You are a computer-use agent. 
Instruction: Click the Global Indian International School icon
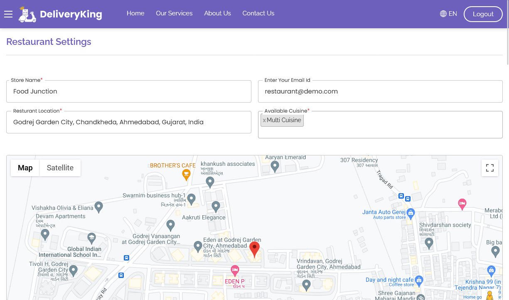(x=91, y=238)
